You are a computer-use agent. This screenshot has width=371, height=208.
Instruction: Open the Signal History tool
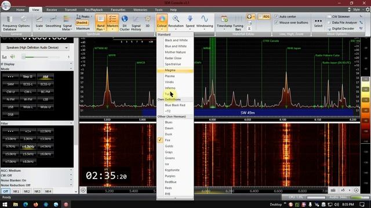coord(136,23)
